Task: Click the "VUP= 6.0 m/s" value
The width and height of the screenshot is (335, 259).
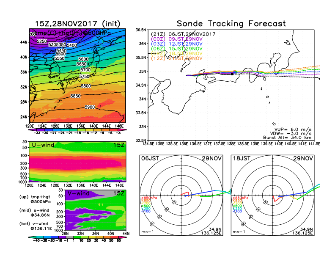Action: pos(293,129)
